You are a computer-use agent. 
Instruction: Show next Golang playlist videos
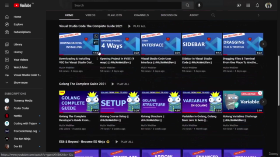point(263,102)
